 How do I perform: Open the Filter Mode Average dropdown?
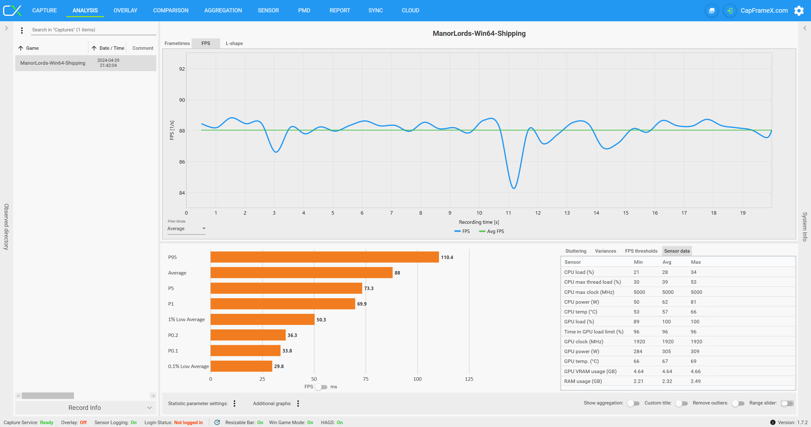186,229
